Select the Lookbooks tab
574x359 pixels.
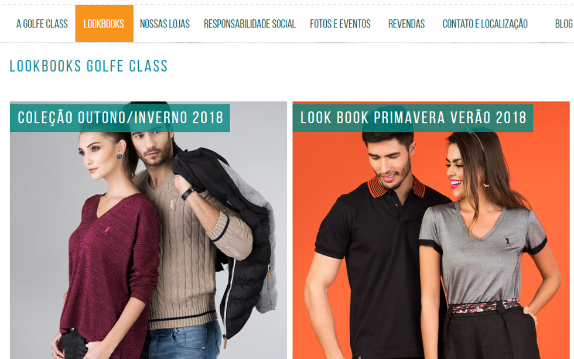click(x=104, y=24)
